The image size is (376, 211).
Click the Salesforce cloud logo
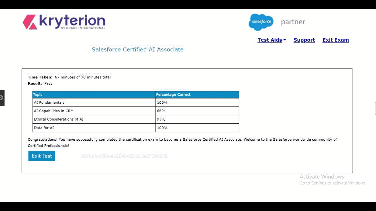coord(261,22)
